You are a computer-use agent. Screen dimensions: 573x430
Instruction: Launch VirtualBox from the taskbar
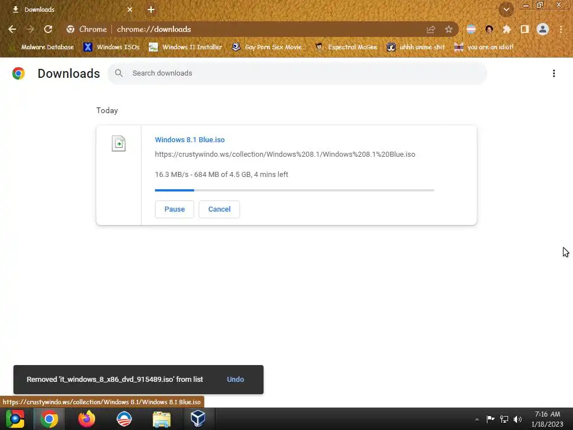(198, 419)
